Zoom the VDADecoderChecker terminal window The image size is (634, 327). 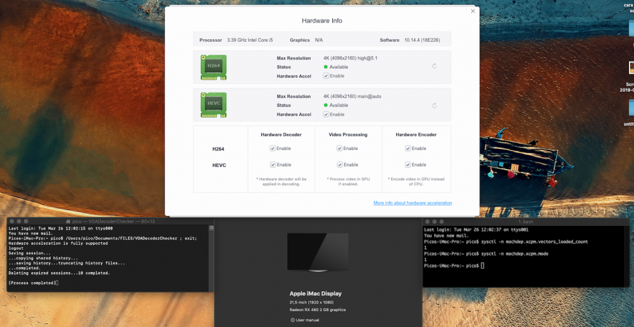coord(25,221)
